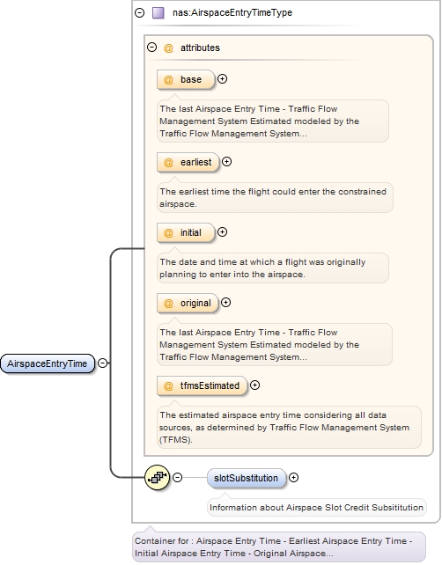The height and width of the screenshot is (565, 442).
Task: Expand the original attribute plus button
Action: click(226, 303)
